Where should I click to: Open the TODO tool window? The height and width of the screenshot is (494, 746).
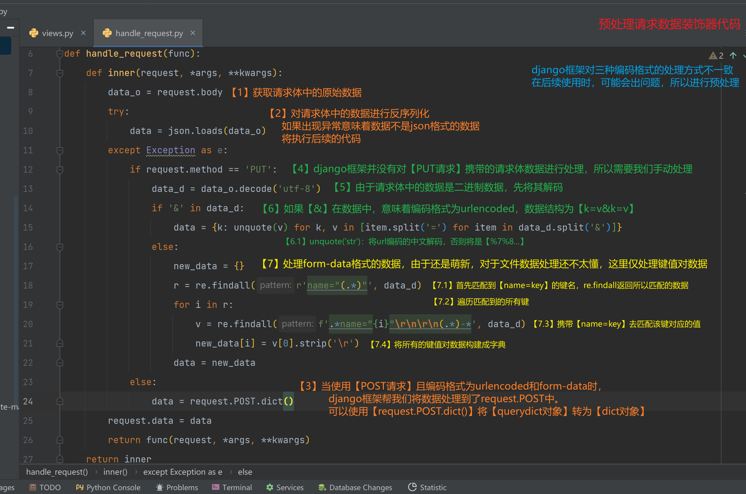pyautogui.click(x=45, y=487)
